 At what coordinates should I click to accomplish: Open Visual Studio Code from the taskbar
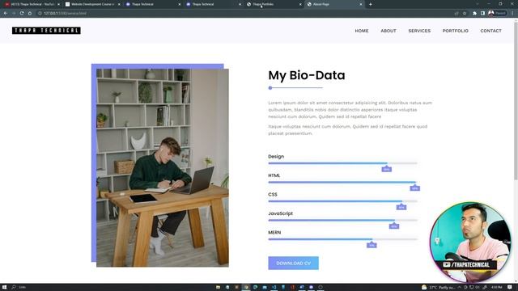click(x=274, y=288)
